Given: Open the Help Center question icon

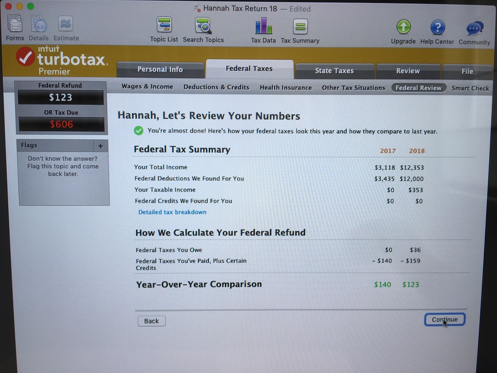Looking at the screenshot, I should point(437,28).
